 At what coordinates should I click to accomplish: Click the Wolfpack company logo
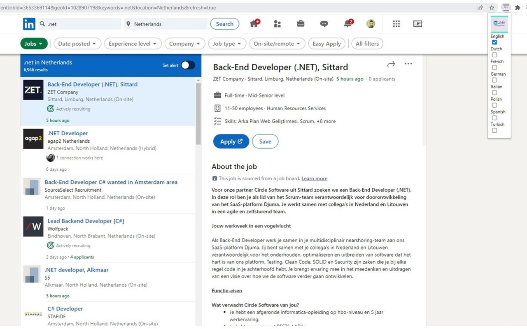click(33, 226)
